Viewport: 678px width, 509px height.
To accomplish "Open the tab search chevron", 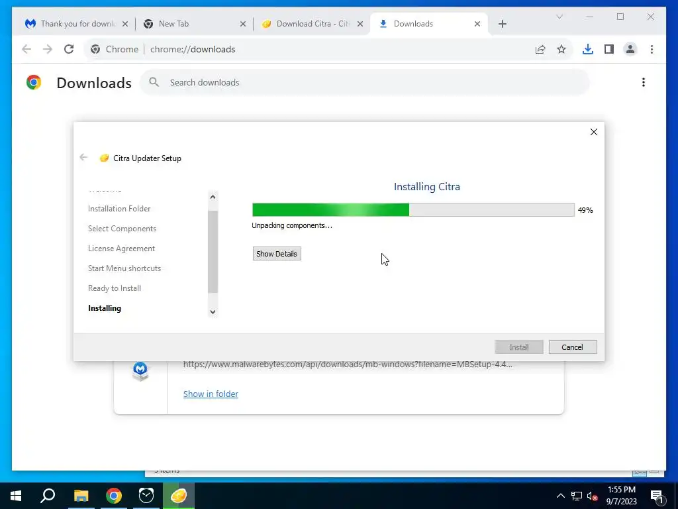I will 559,17.
